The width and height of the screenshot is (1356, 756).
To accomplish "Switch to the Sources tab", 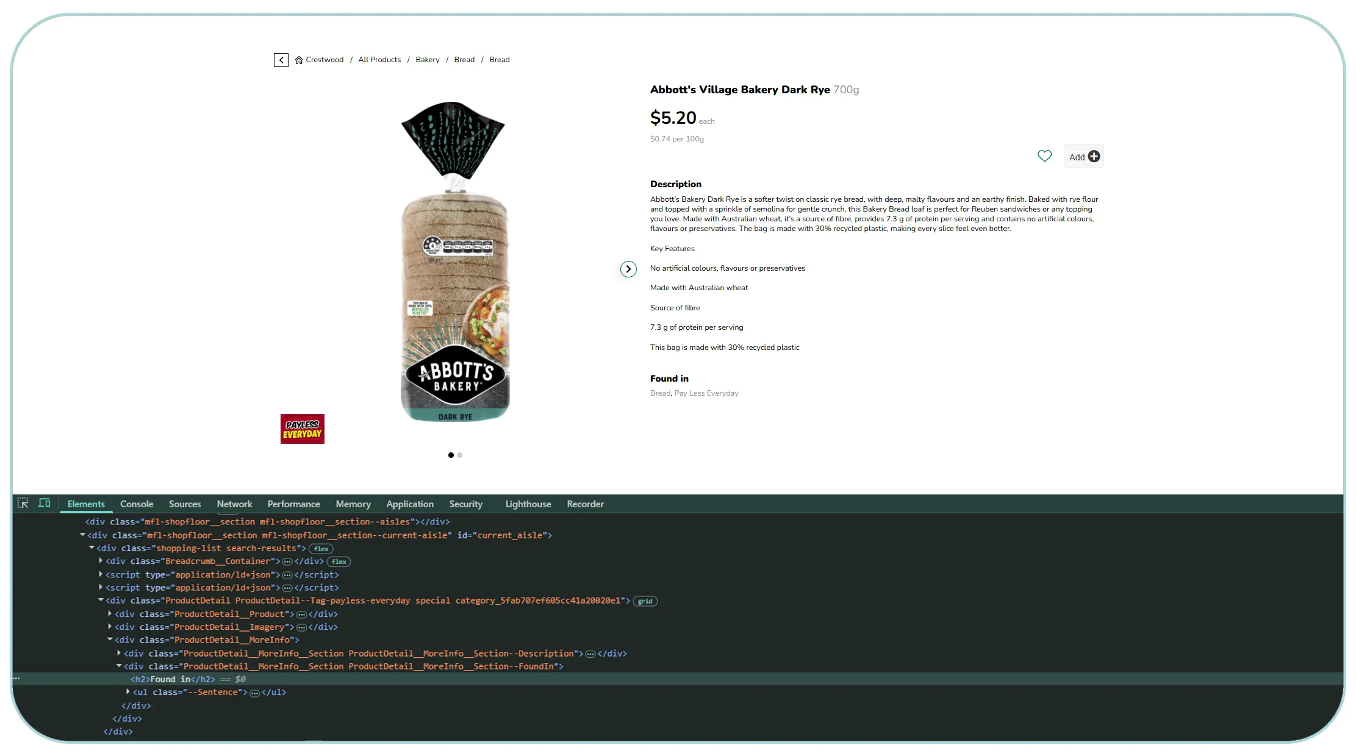I will point(185,504).
